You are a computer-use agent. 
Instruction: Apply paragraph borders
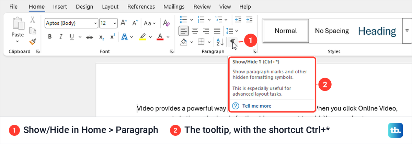[x=201, y=42]
